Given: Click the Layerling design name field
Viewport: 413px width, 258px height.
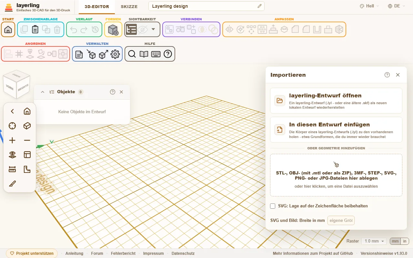Looking at the screenshot, I should [x=206, y=6].
